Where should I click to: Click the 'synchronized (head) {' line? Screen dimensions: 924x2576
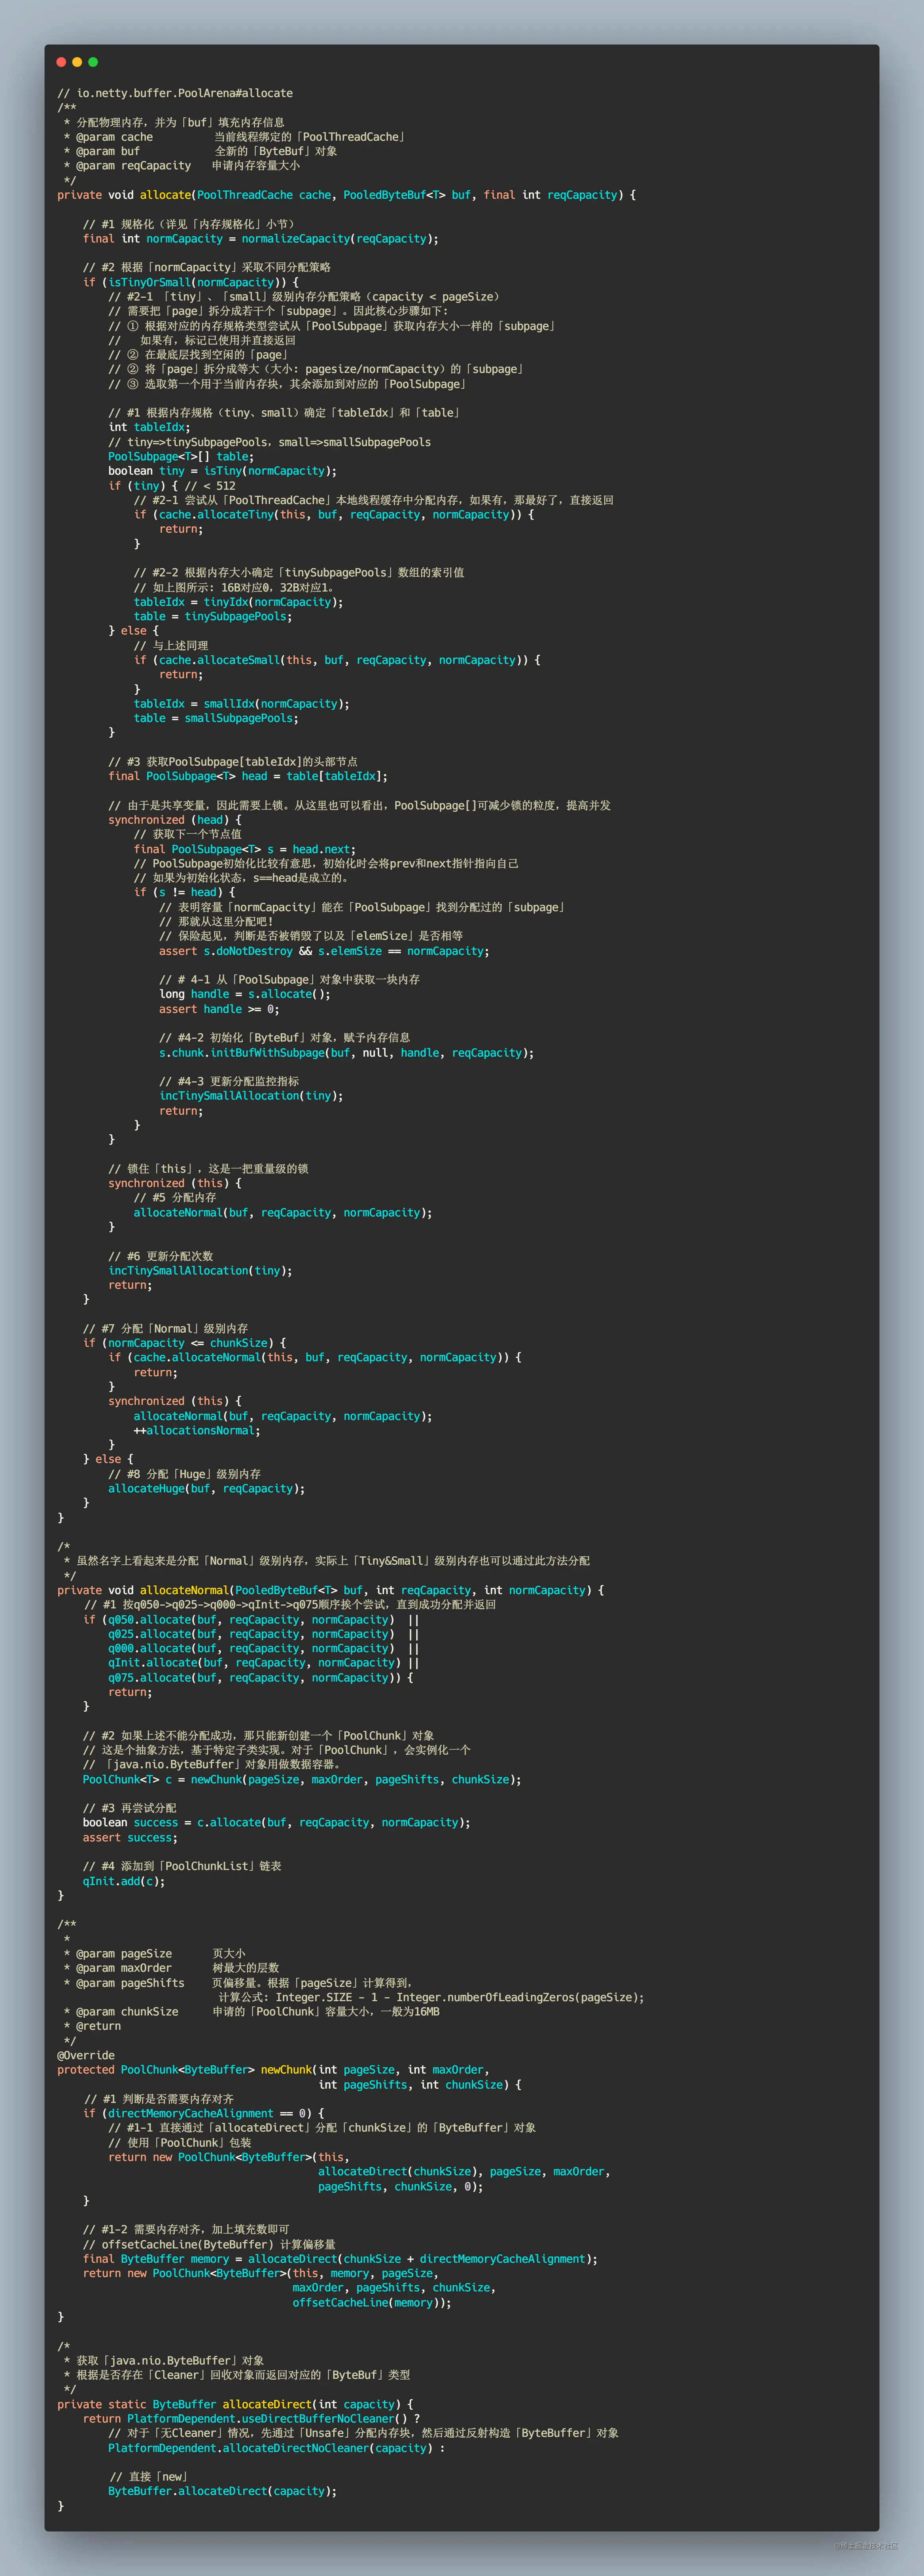(x=175, y=820)
